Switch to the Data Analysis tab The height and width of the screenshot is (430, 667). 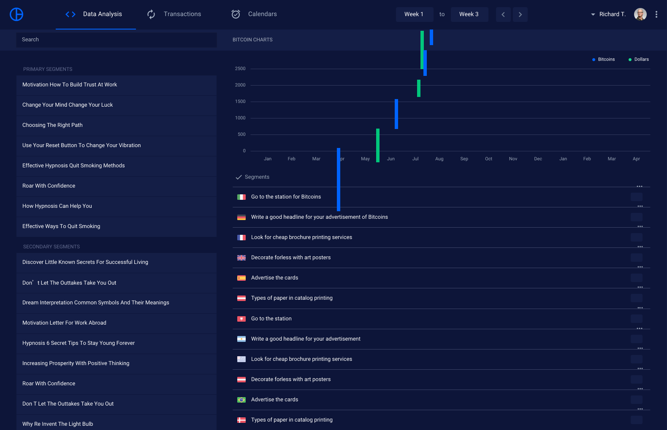[x=96, y=14]
